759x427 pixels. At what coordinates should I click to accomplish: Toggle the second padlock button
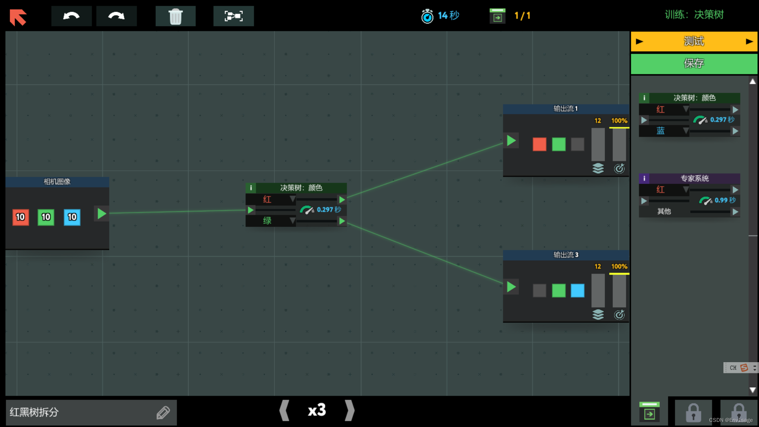738,413
